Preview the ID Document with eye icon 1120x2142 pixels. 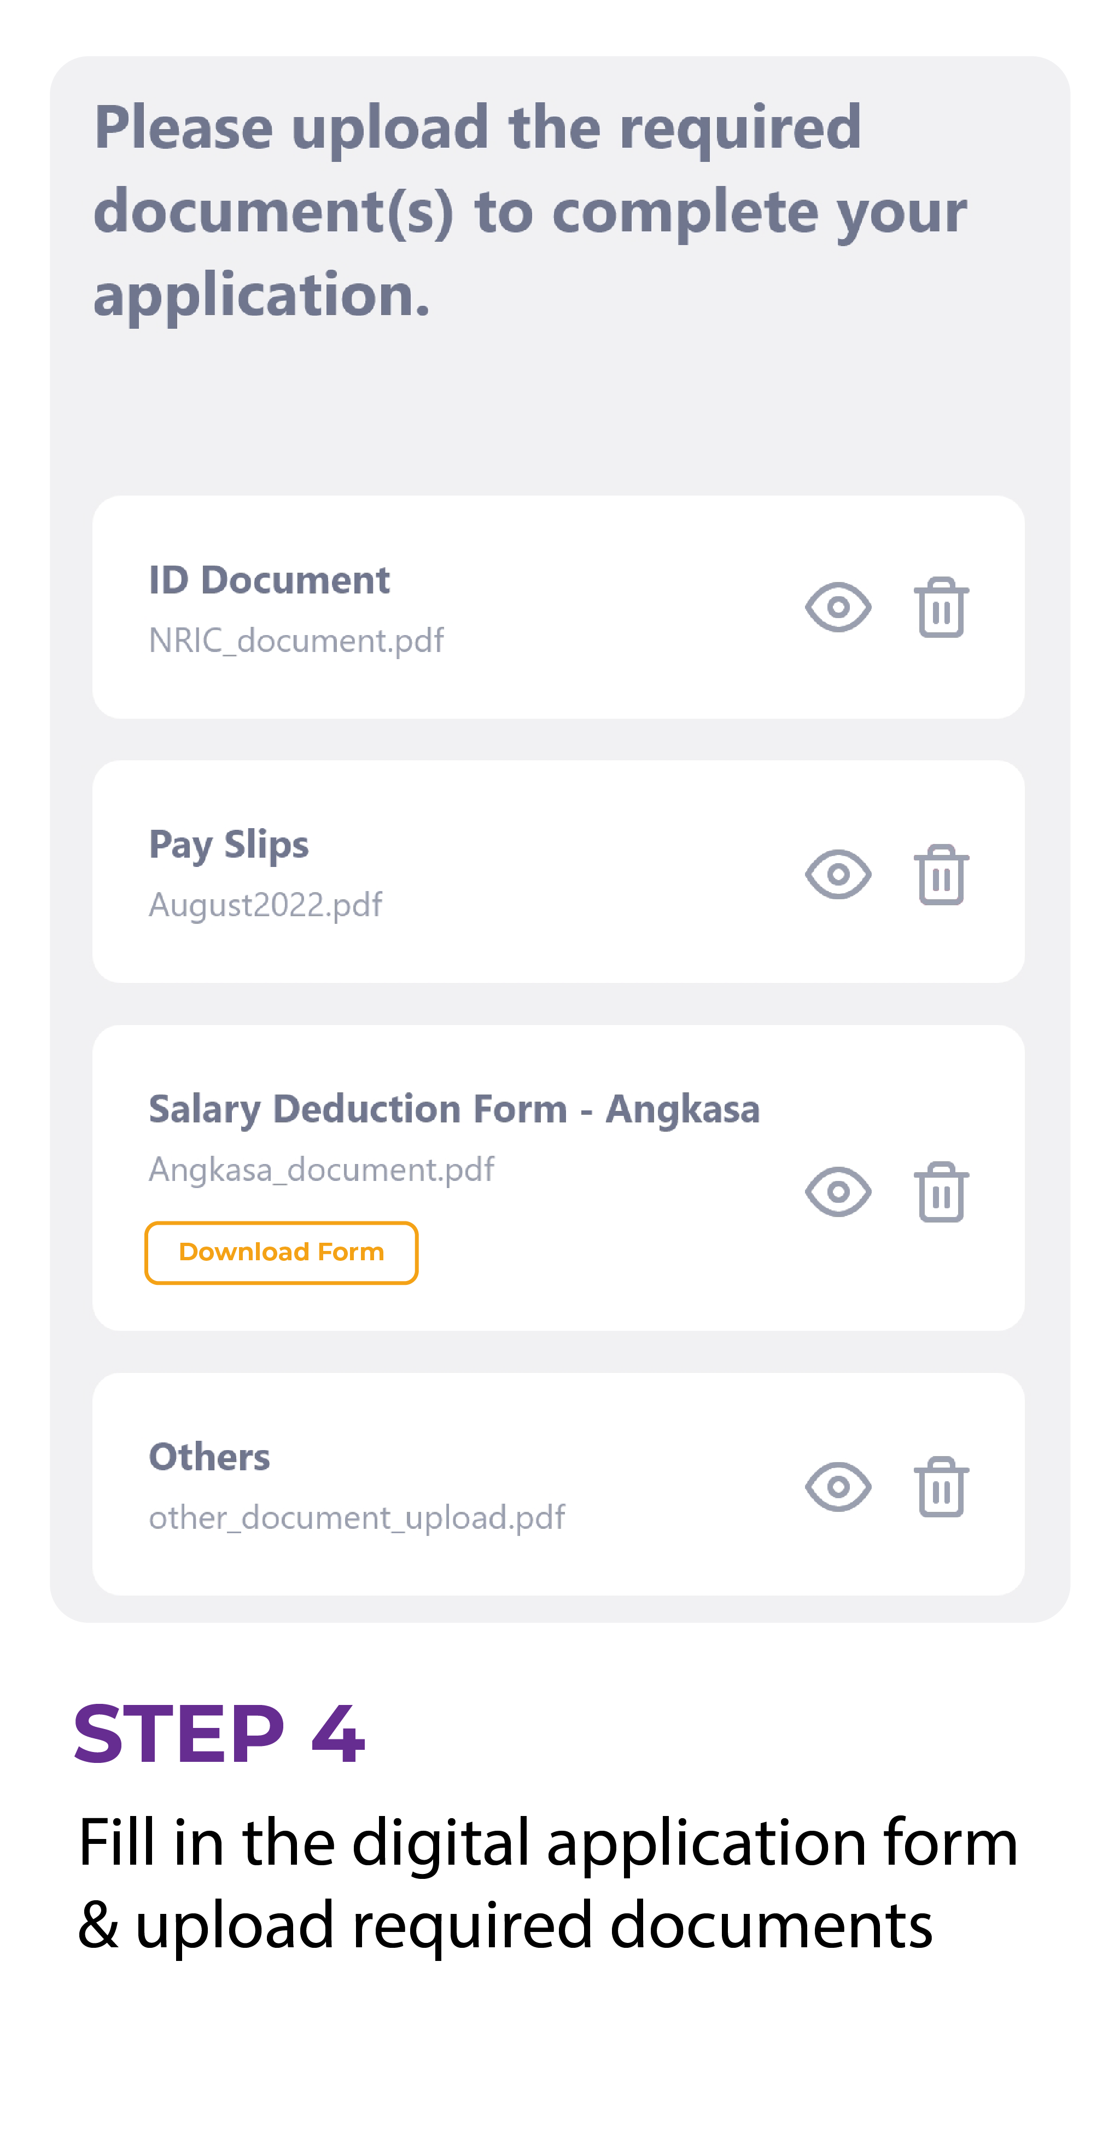click(838, 607)
